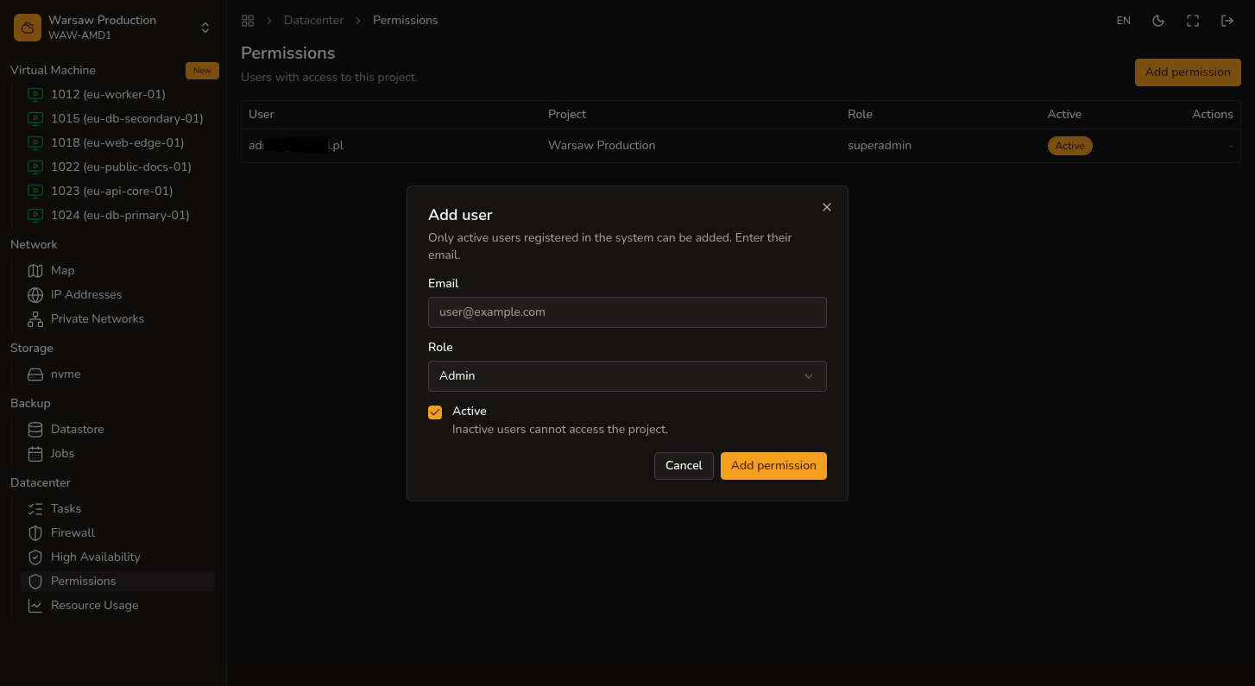Open the Firewall shield icon
Image resolution: width=1255 pixels, height=686 pixels.
click(35, 532)
